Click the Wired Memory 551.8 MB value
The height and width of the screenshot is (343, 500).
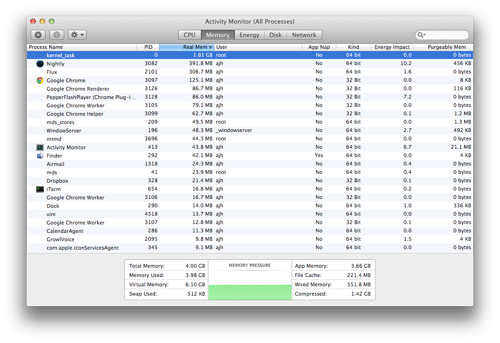pyautogui.click(x=359, y=284)
